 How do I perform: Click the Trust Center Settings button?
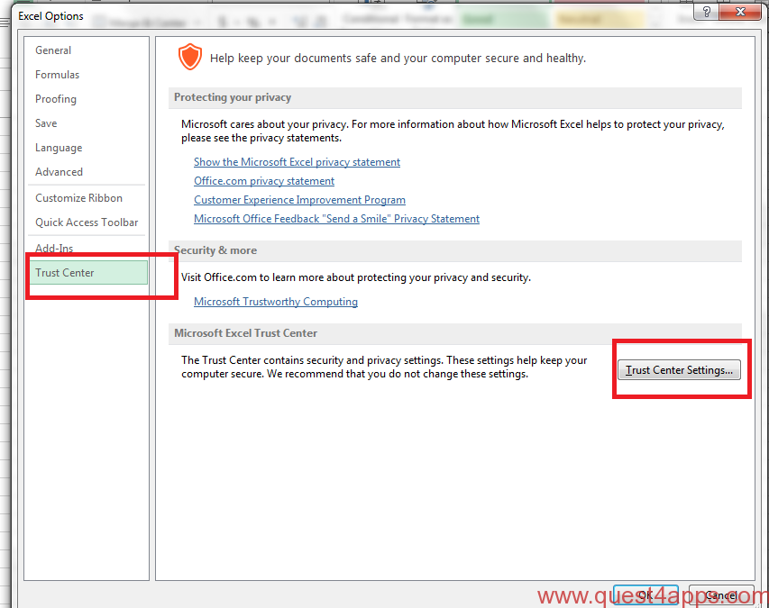pyautogui.click(x=679, y=370)
